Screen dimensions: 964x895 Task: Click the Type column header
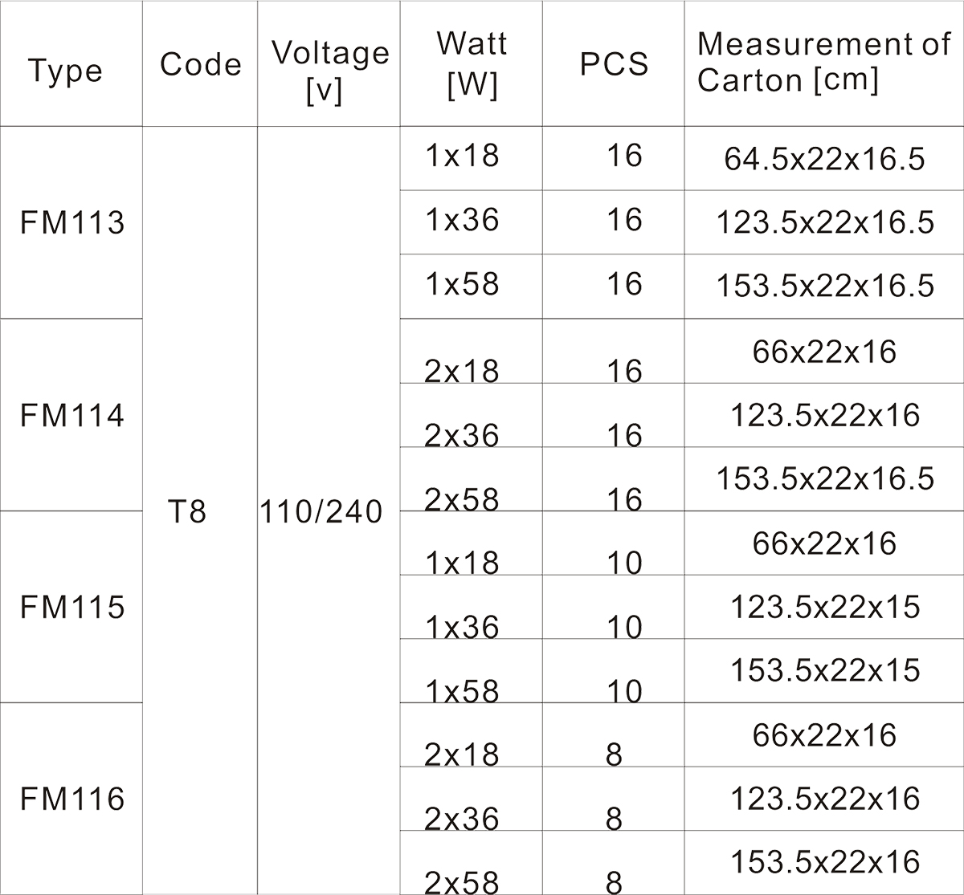tap(66, 71)
